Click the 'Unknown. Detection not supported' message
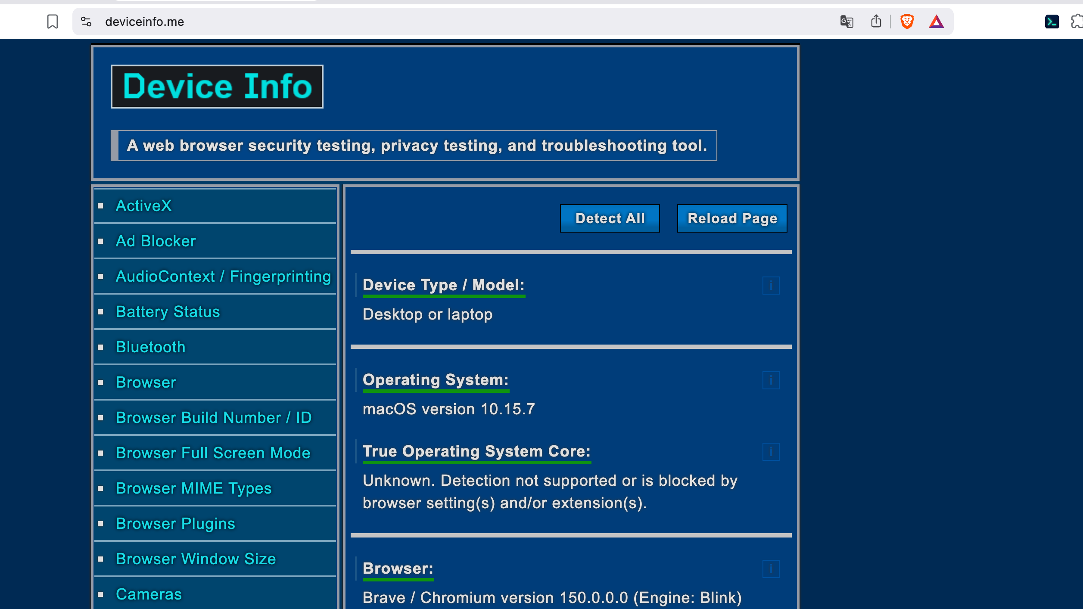The width and height of the screenshot is (1083, 609). 550,492
